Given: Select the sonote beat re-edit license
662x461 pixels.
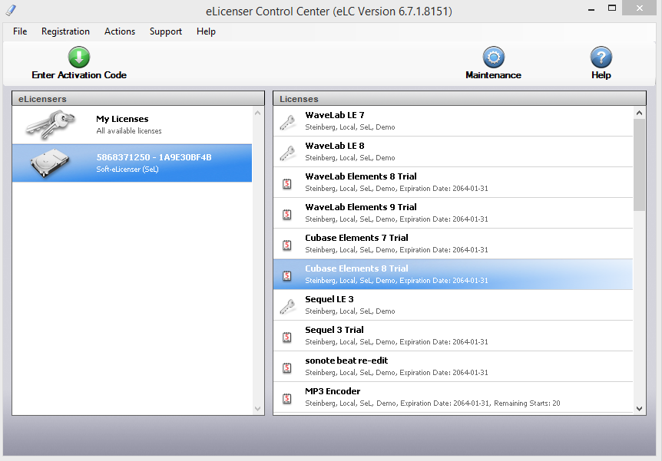Looking at the screenshot, I should [453, 367].
